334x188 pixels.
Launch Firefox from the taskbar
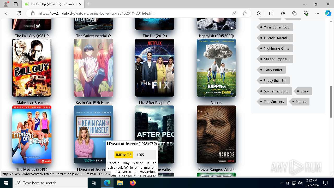click(x=133, y=183)
